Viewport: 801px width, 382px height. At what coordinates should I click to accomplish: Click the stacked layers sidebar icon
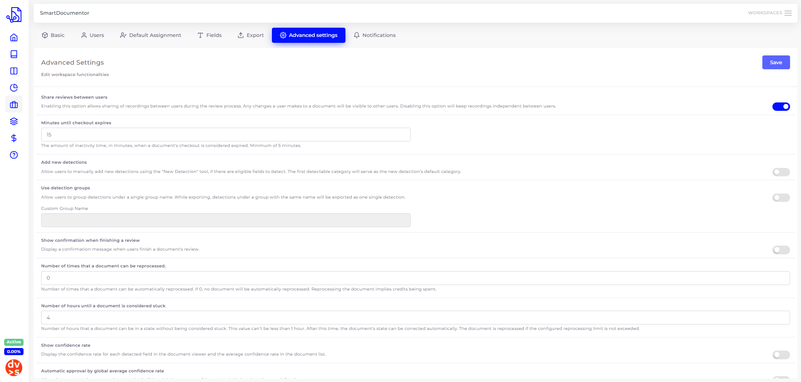pos(14,121)
